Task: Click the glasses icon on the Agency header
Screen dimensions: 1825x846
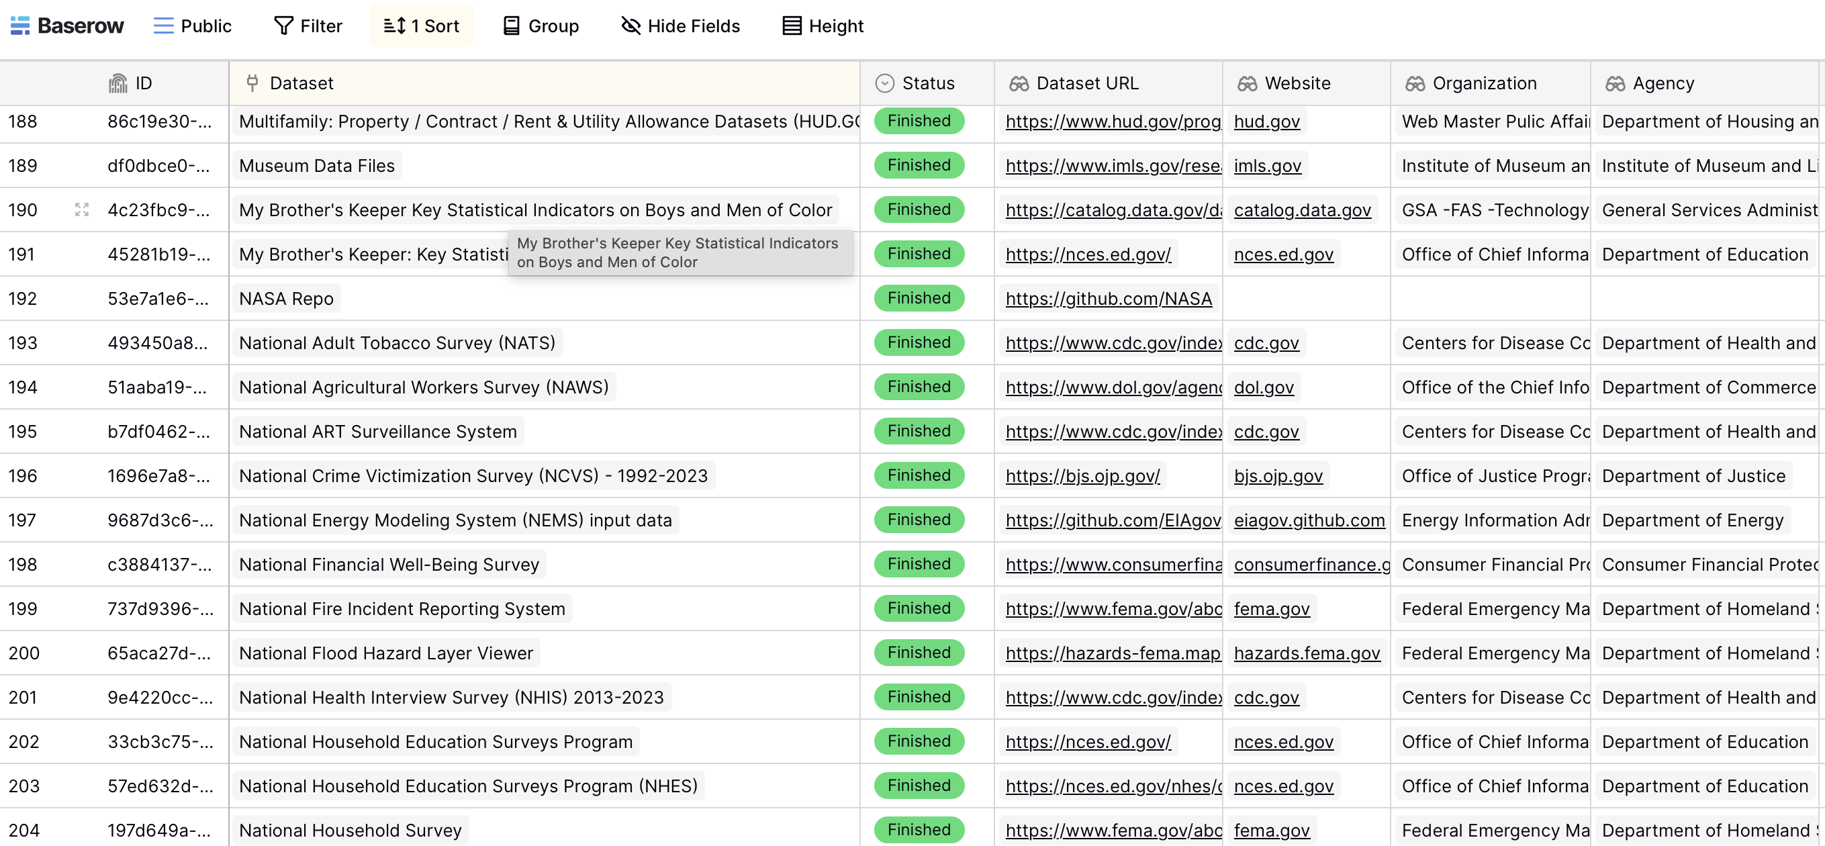Action: 1616,83
